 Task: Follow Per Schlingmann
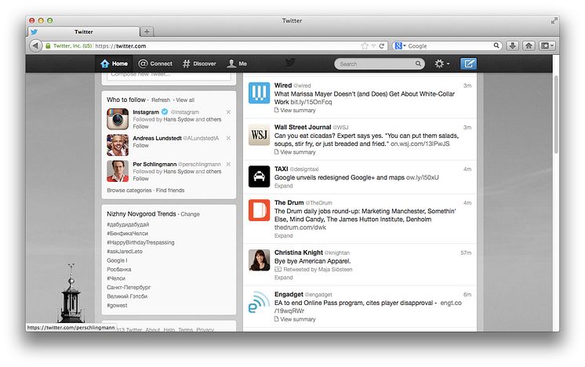[x=140, y=178]
